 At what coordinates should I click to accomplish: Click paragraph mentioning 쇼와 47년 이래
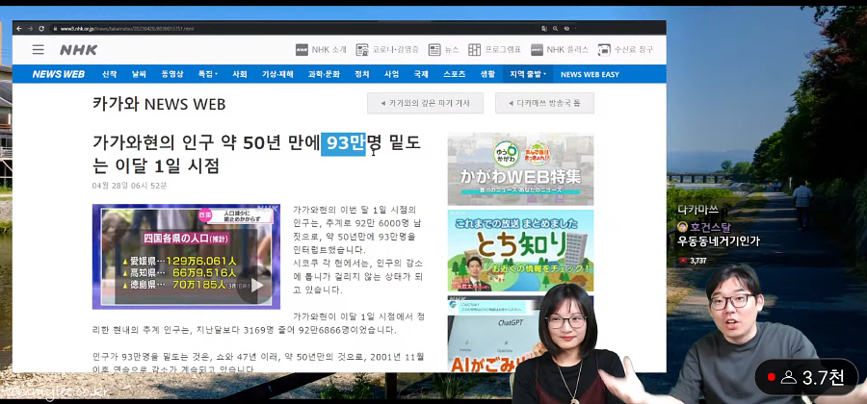click(x=257, y=364)
